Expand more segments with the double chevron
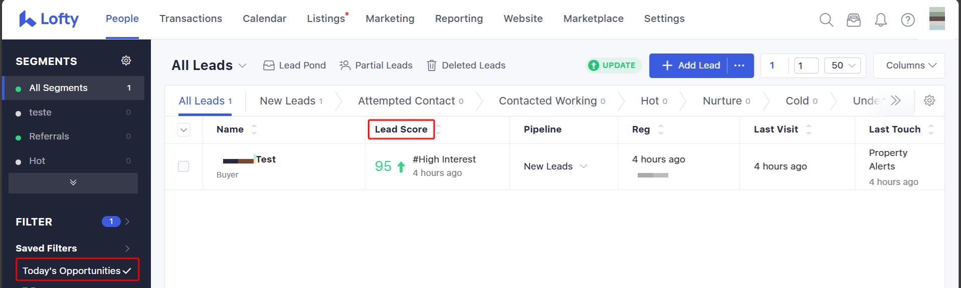Viewport: 961px width, 288px height. pos(73,183)
